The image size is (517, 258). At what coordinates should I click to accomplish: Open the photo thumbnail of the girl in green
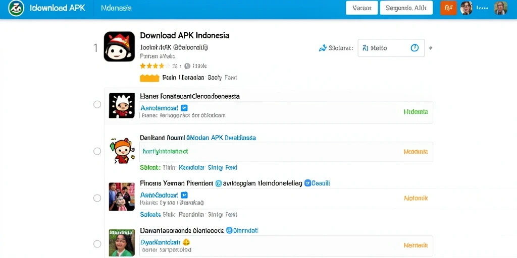coord(122,243)
